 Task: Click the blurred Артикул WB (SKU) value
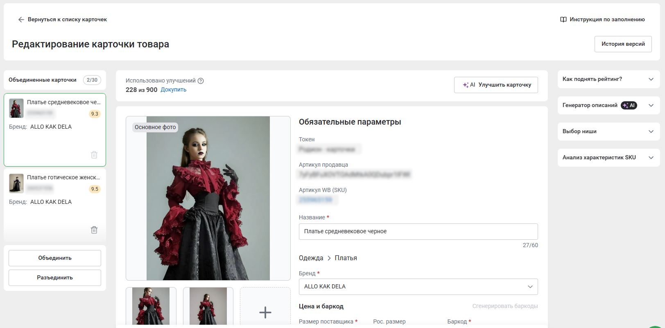pos(316,200)
